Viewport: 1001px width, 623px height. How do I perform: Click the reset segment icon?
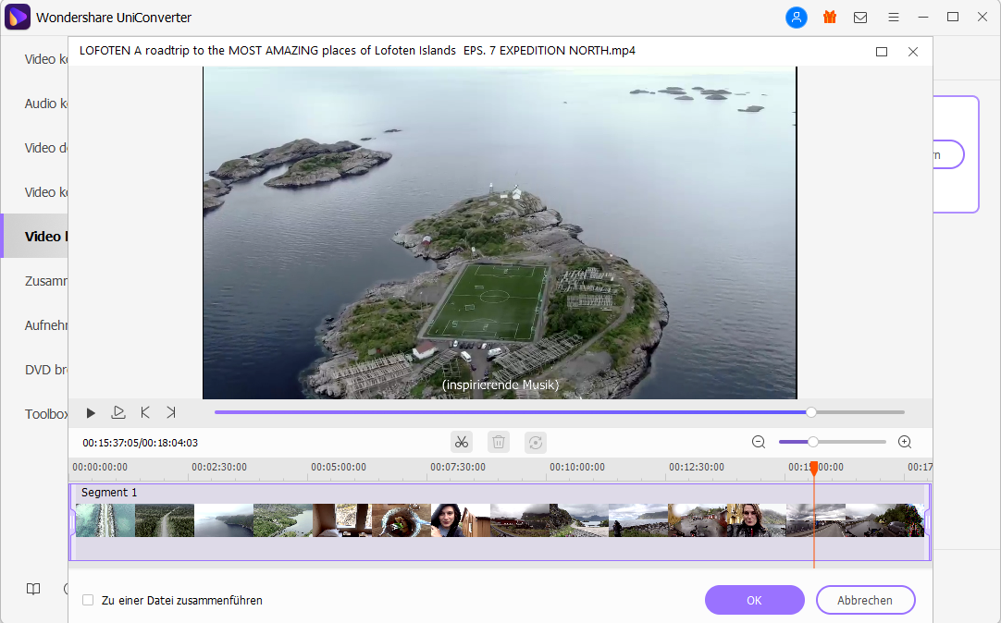[x=535, y=442]
